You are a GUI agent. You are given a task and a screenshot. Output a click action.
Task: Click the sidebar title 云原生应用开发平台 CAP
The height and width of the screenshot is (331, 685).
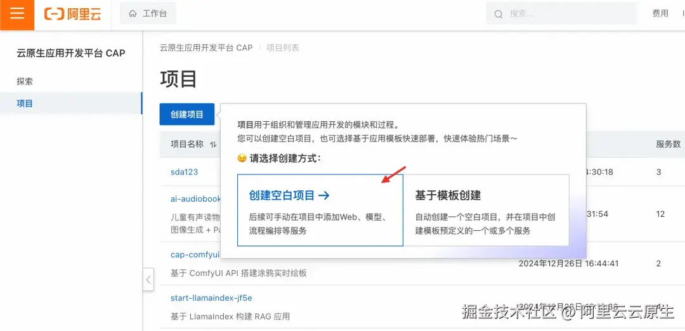[71, 53]
